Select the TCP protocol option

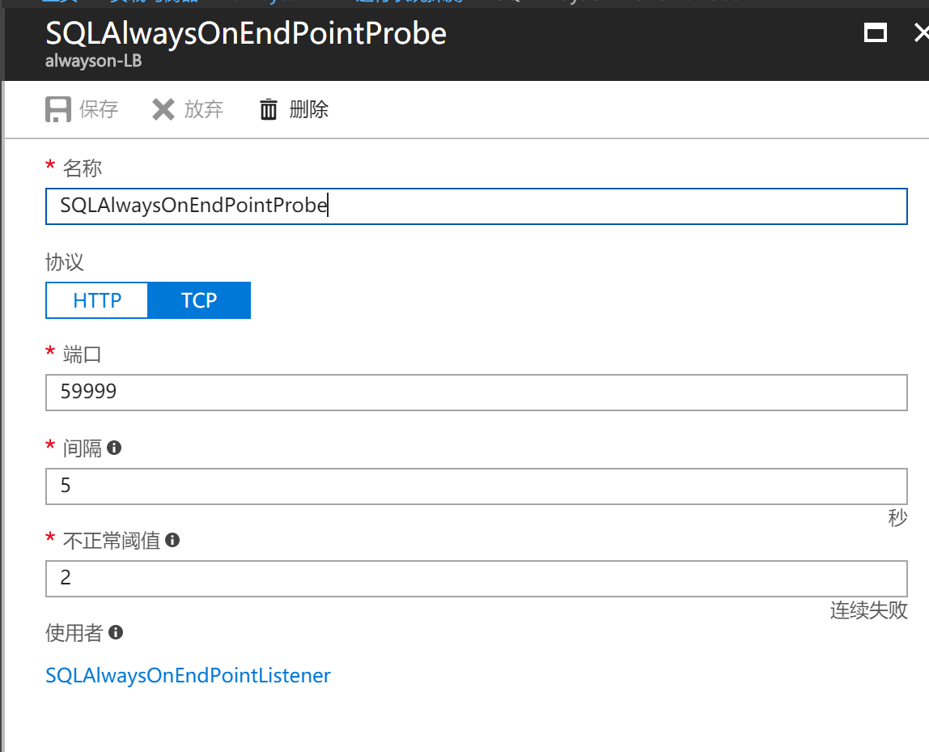(x=199, y=300)
